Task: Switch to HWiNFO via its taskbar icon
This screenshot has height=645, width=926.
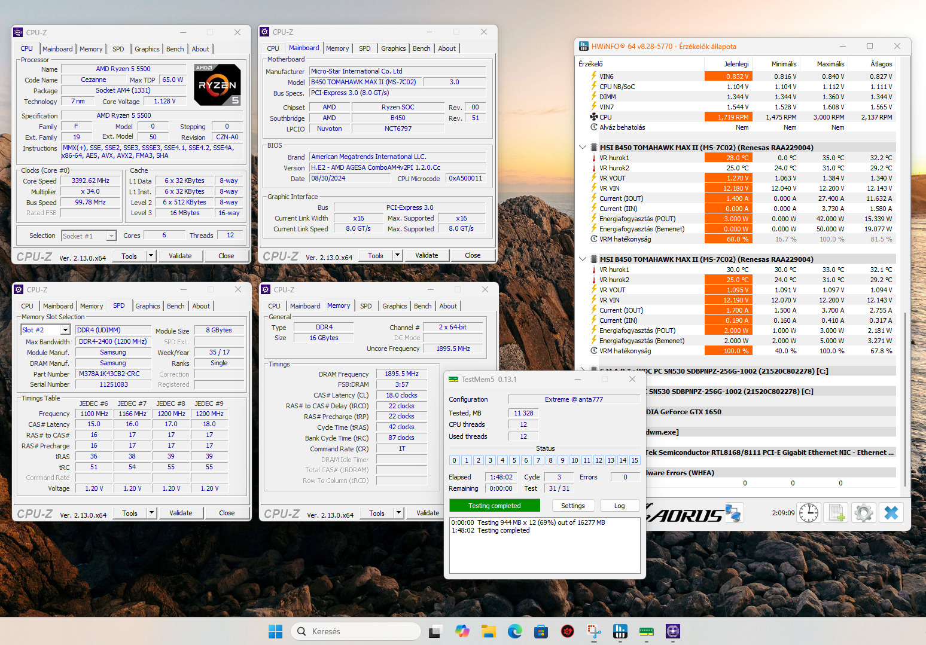Action: 620,631
